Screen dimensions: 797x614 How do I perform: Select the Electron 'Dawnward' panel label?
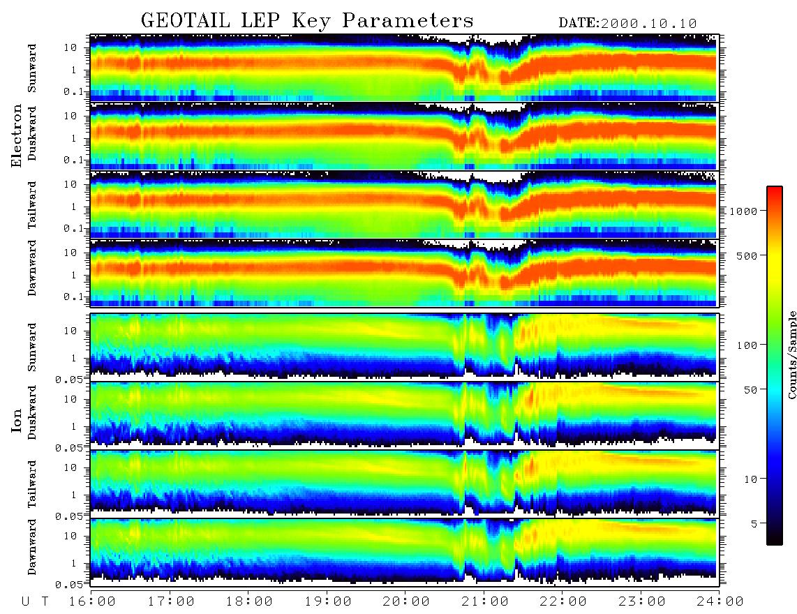[x=32, y=268]
